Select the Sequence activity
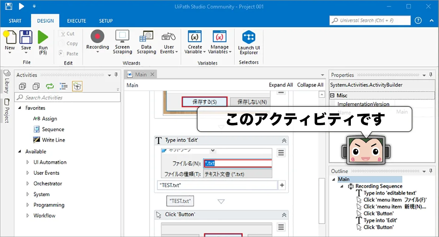 (49, 129)
